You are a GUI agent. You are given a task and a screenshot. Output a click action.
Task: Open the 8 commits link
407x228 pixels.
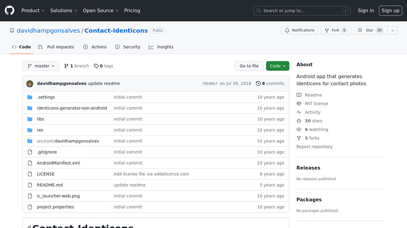[x=270, y=84]
